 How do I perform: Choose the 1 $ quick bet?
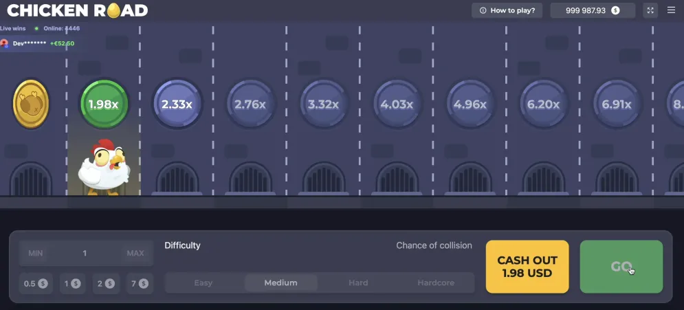(x=72, y=283)
